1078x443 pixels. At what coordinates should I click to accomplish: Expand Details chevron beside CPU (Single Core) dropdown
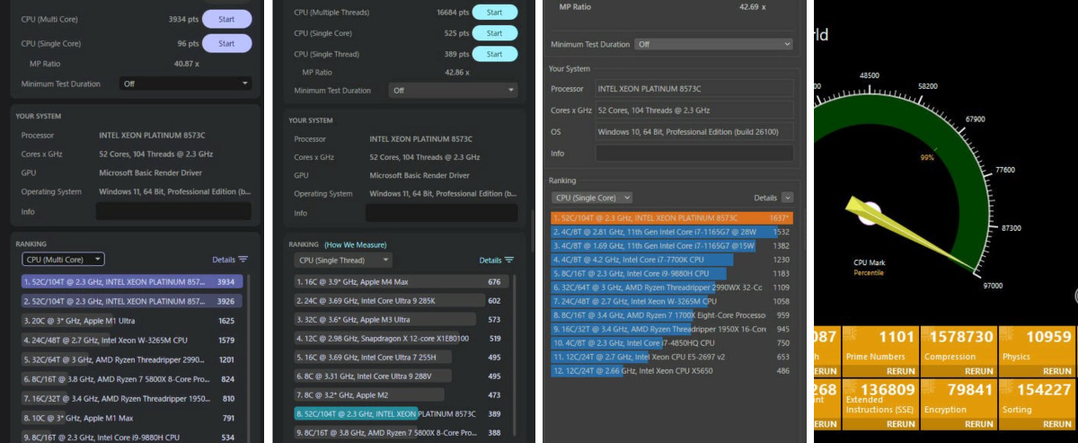pos(787,198)
